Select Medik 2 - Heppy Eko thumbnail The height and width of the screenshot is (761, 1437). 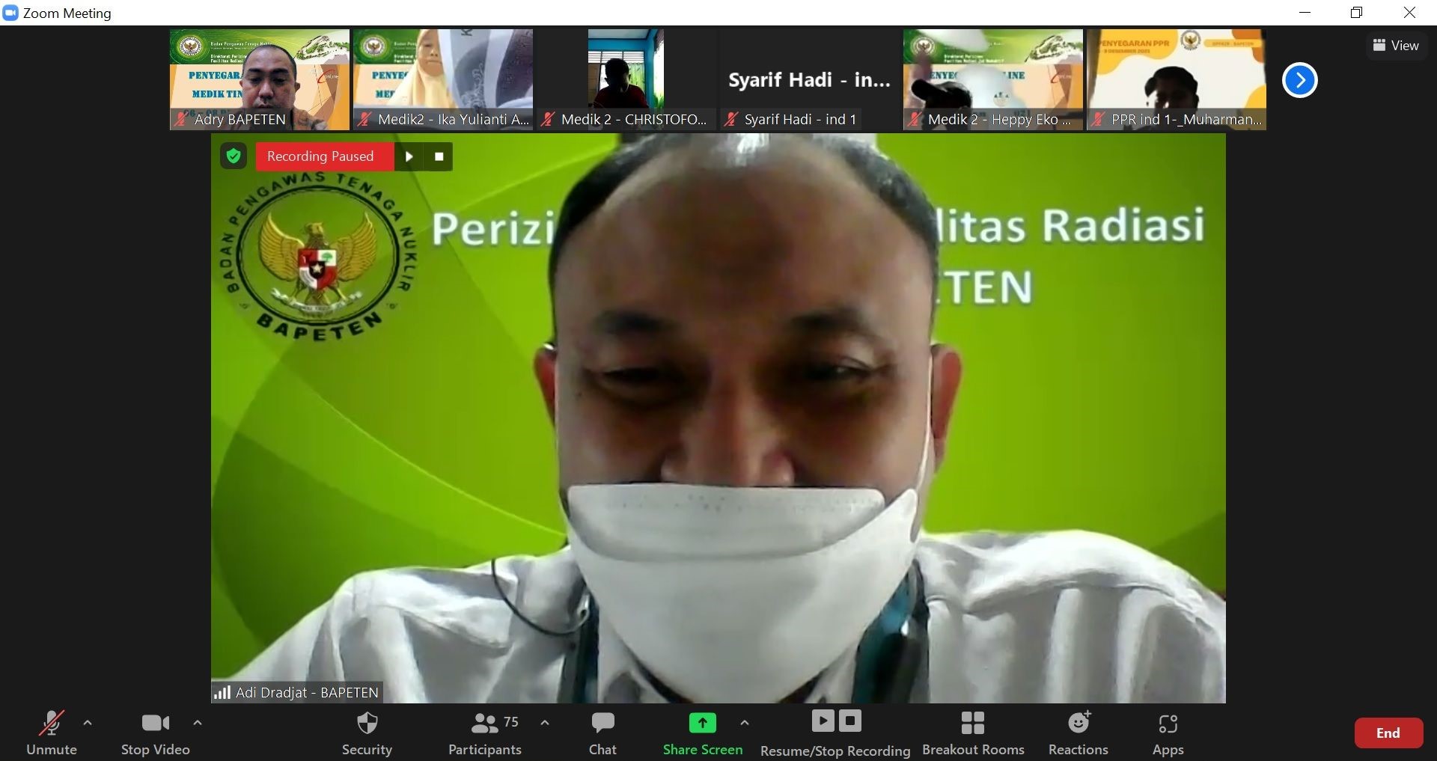993,79
